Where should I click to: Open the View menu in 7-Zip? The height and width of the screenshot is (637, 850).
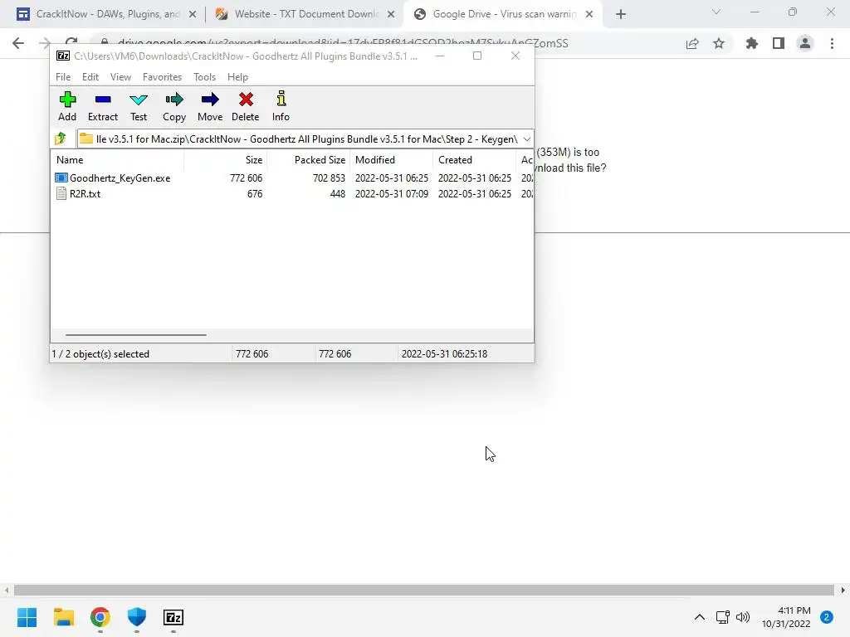(120, 77)
